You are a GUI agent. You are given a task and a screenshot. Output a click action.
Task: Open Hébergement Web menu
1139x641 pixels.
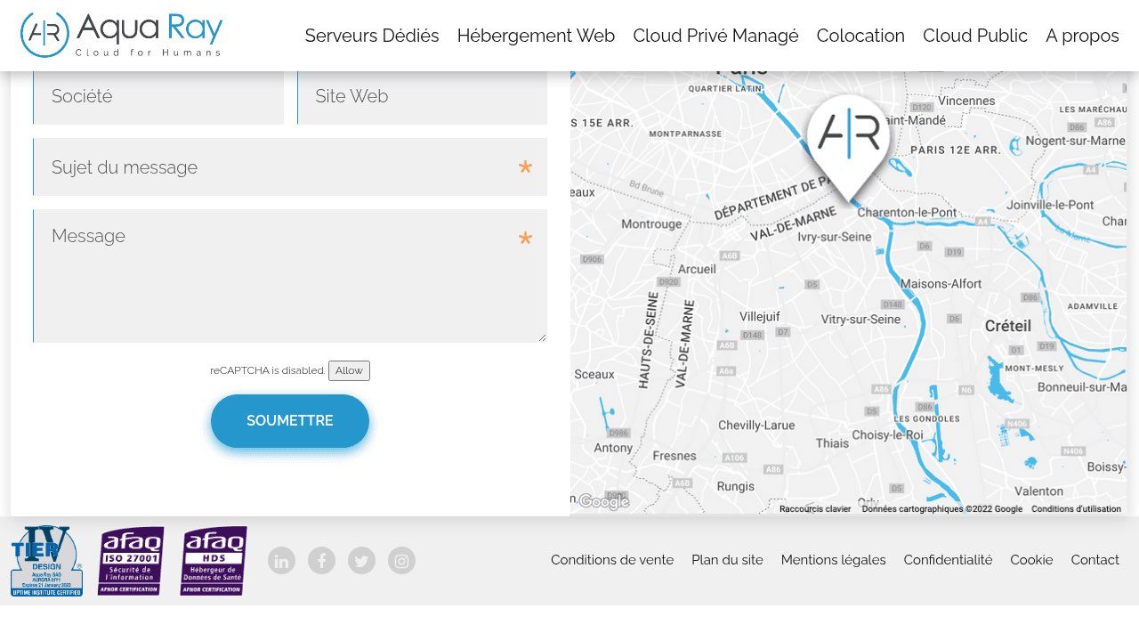point(536,36)
